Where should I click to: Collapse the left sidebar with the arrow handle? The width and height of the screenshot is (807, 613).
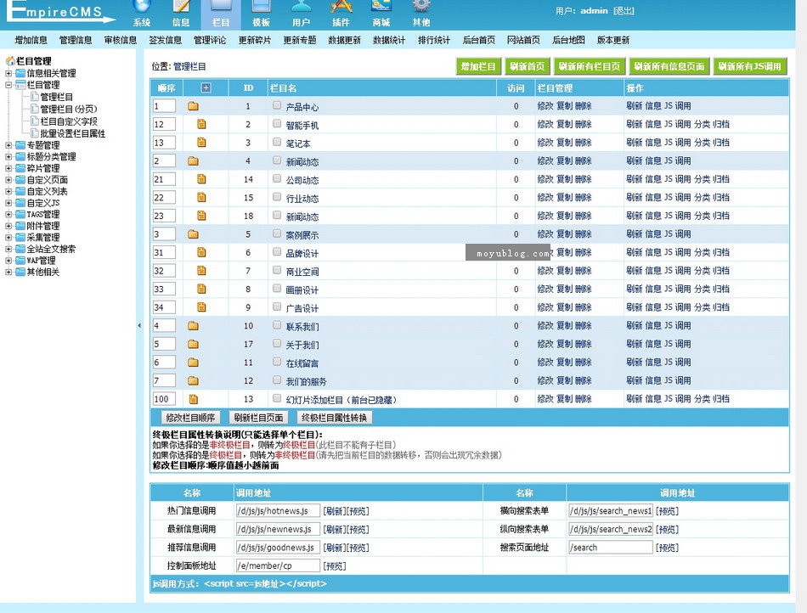tap(139, 325)
